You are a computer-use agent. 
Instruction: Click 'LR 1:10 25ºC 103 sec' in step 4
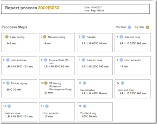tap(133, 43)
